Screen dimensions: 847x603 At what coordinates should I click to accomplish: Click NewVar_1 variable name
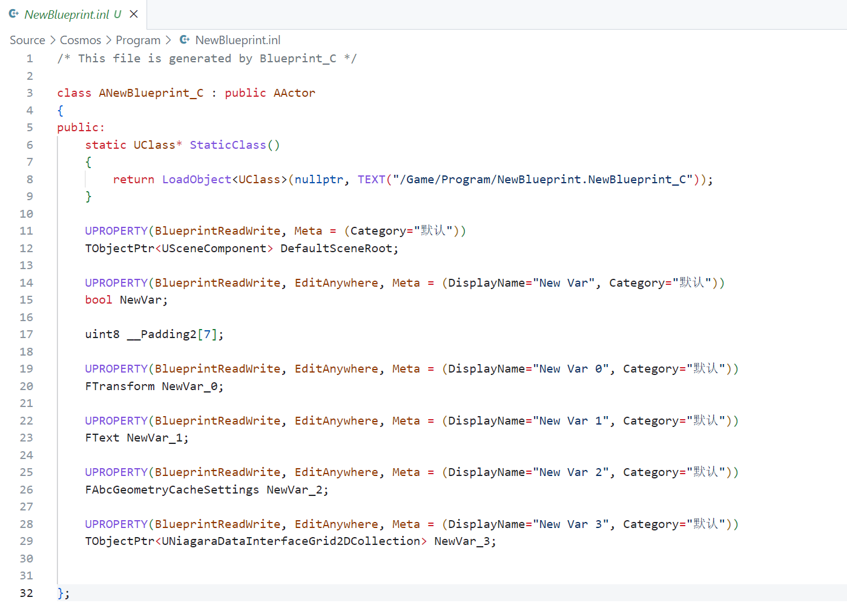tap(154, 438)
